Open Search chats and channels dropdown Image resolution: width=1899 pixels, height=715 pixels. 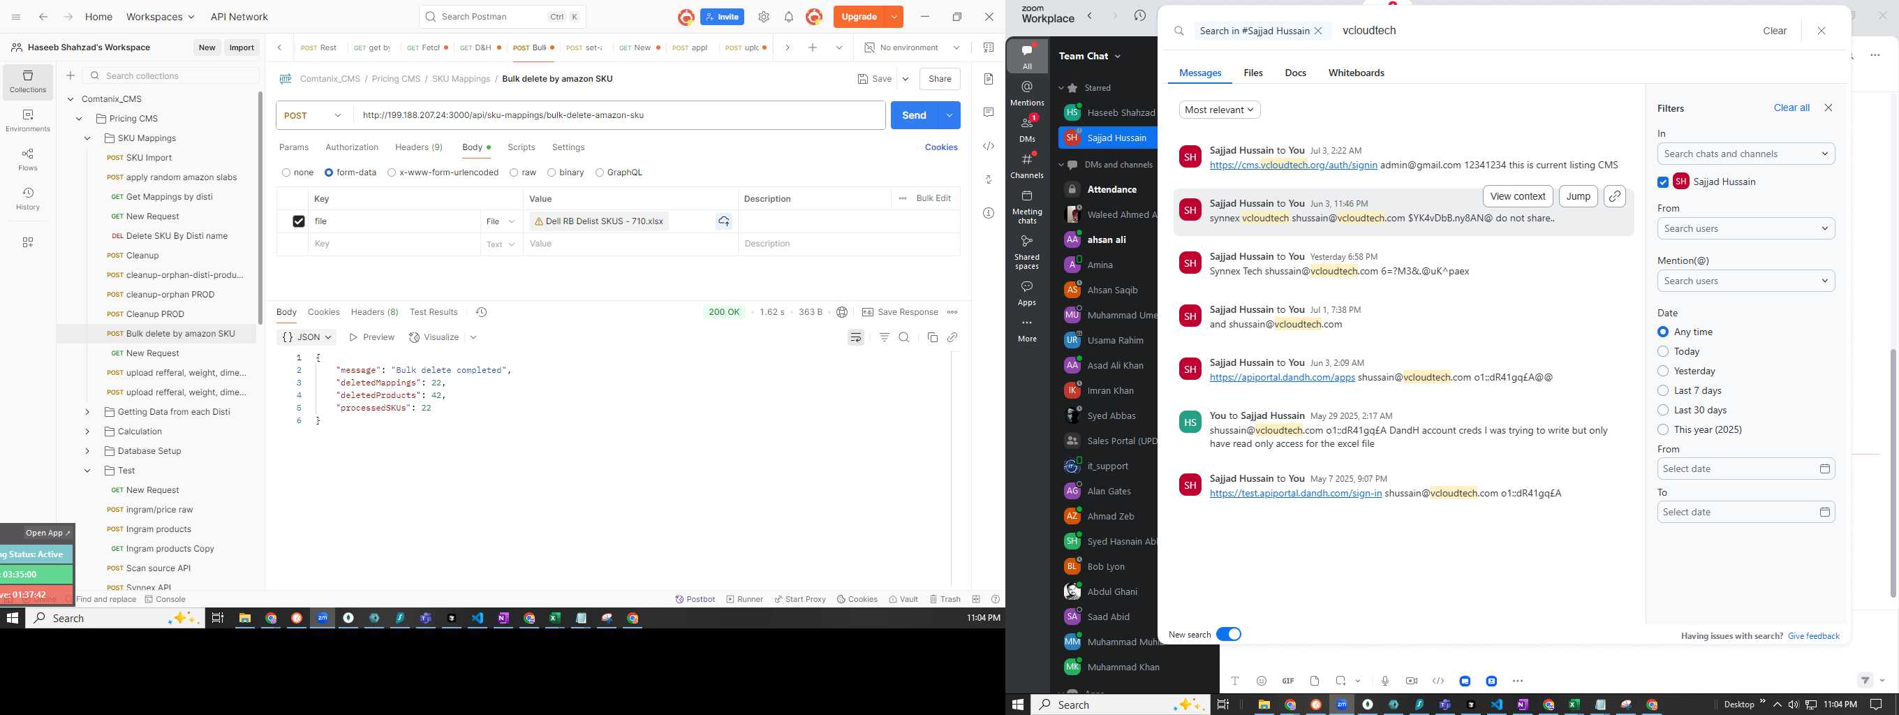click(x=1745, y=154)
